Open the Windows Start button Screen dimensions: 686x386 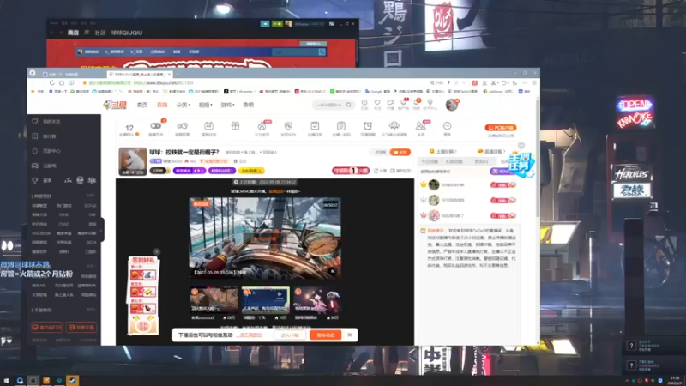[x=6, y=381]
